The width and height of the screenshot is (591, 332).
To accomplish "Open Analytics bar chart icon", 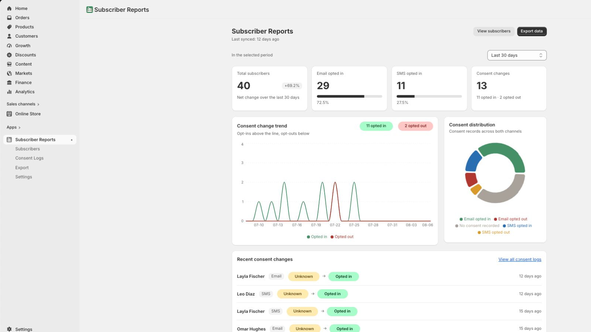I will click(9, 92).
